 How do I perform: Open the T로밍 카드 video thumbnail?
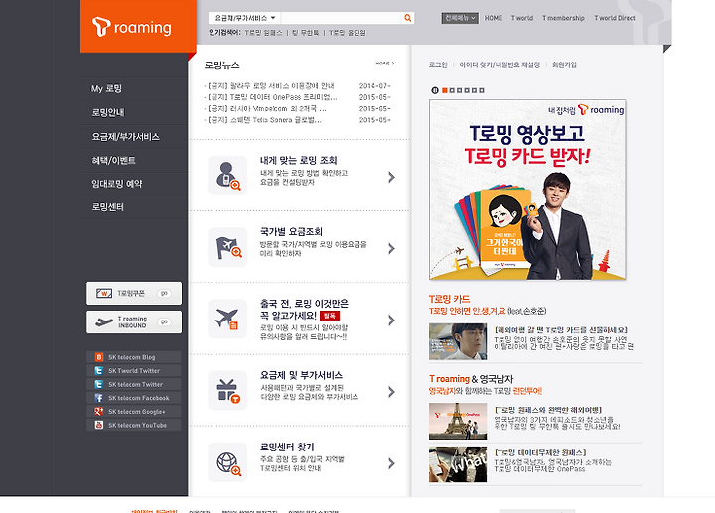458,341
